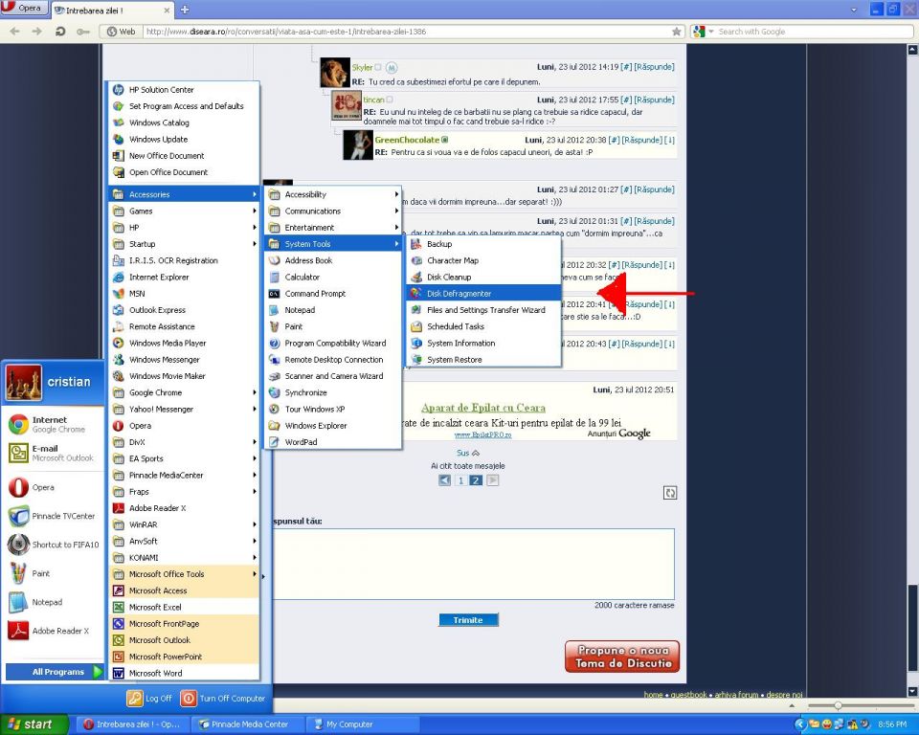Select the System Tools menu item
The width and height of the screenshot is (919, 735).
(333, 244)
